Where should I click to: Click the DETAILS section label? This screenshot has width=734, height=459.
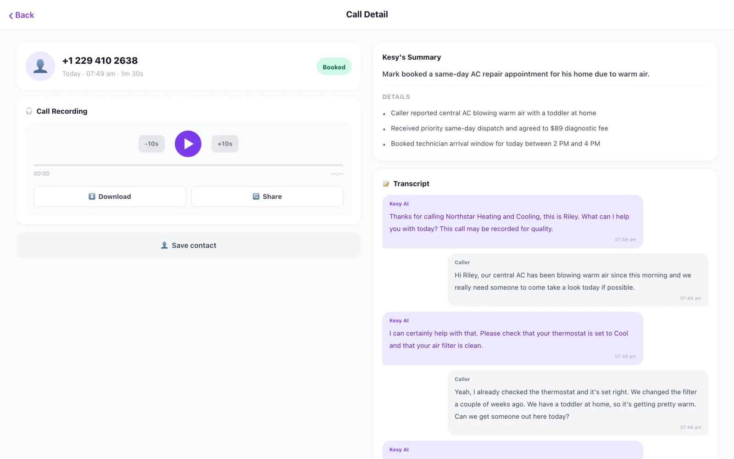[396, 97]
